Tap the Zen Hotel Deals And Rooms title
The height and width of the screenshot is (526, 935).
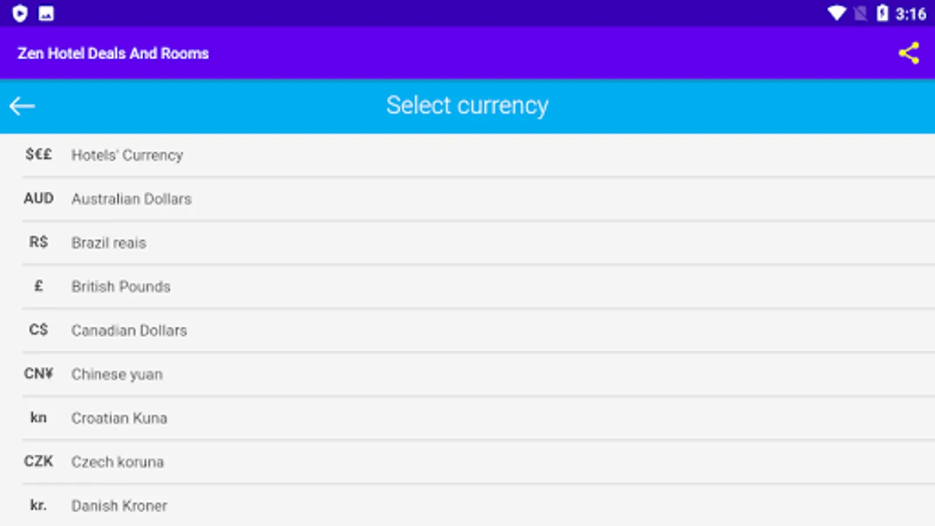pyautogui.click(x=113, y=53)
